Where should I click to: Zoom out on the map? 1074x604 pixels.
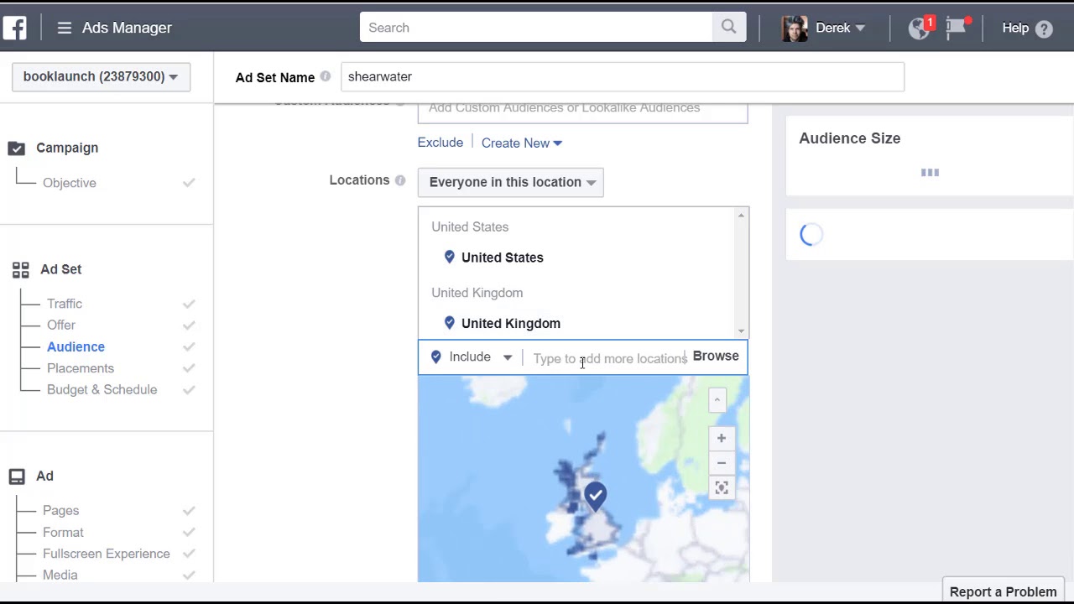coord(721,463)
